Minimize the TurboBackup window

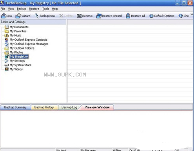[178, 3]
